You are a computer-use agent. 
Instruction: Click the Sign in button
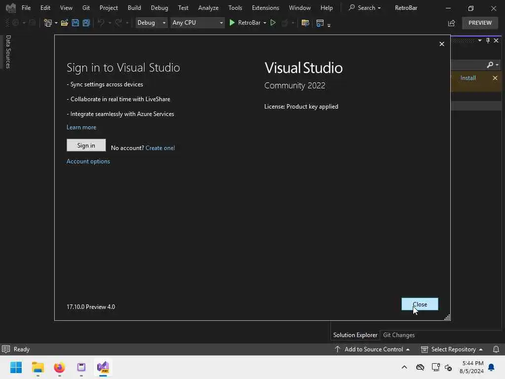pos(86,146)
